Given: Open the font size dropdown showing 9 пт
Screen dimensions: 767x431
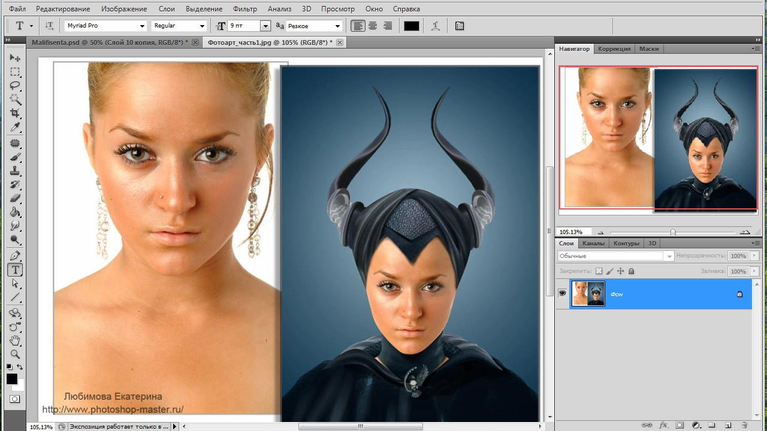Looking at the screenshot, I should pyautogui.click(x=265, y=26).
